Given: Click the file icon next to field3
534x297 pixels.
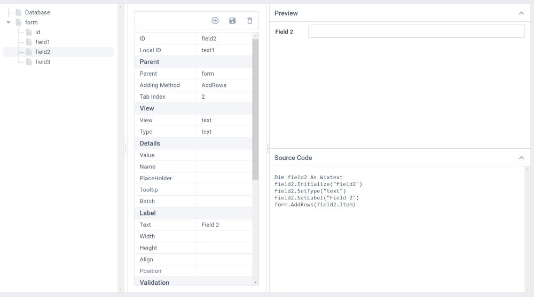Looking at the screenshot, I should pos(29,62).
